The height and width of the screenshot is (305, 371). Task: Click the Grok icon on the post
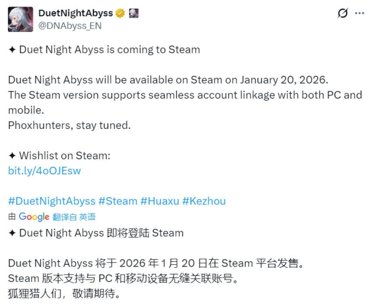point(342,14)
